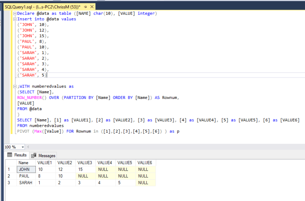This screenshot has height=201, width=305.
Task: Click the Messages tab icon
Action: pos(34,156)
